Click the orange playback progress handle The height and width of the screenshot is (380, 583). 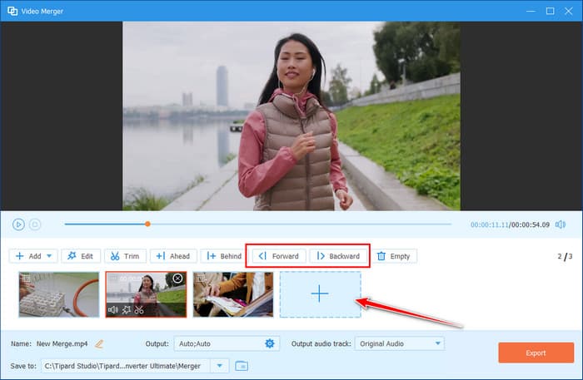147,224
